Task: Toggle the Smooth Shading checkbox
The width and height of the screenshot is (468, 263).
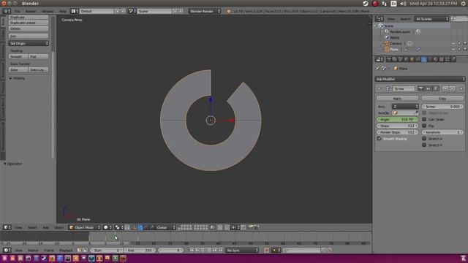Action: point(379,139)
